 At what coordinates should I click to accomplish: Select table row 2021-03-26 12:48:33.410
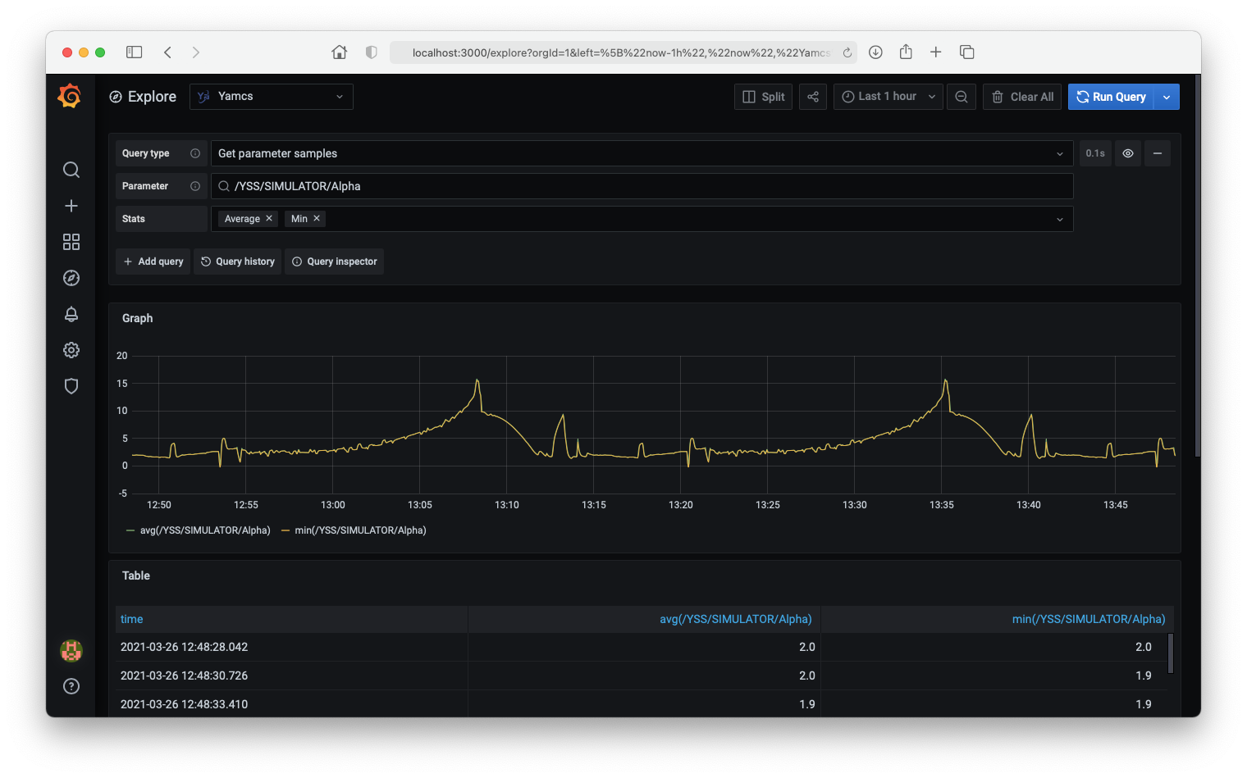[643, 703]
